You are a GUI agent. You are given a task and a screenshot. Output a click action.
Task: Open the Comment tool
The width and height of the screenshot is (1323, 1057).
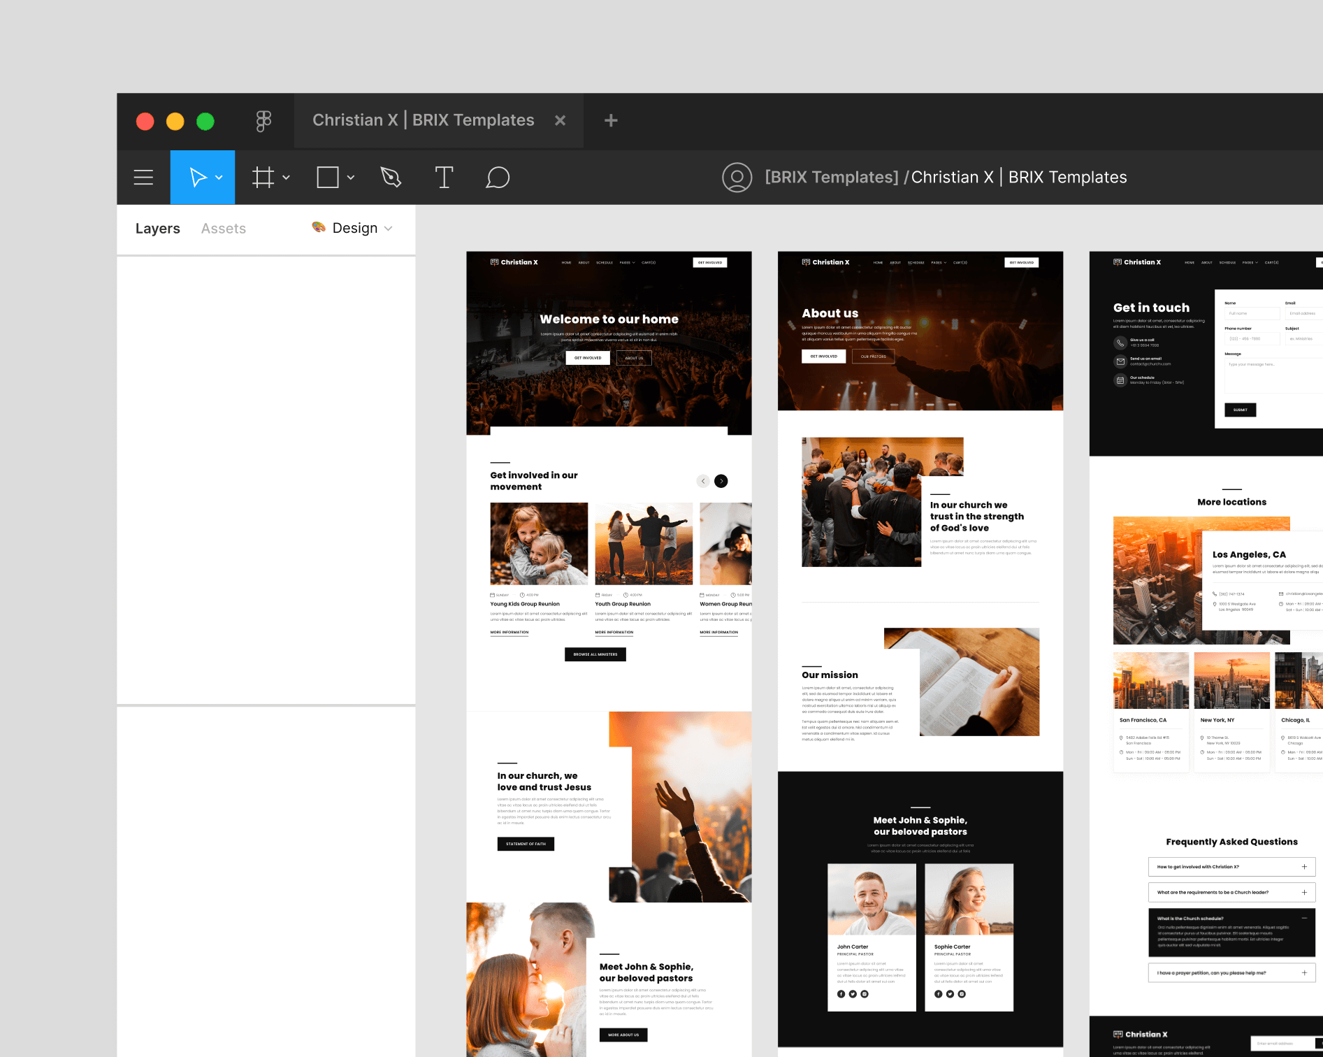[498, 177]
